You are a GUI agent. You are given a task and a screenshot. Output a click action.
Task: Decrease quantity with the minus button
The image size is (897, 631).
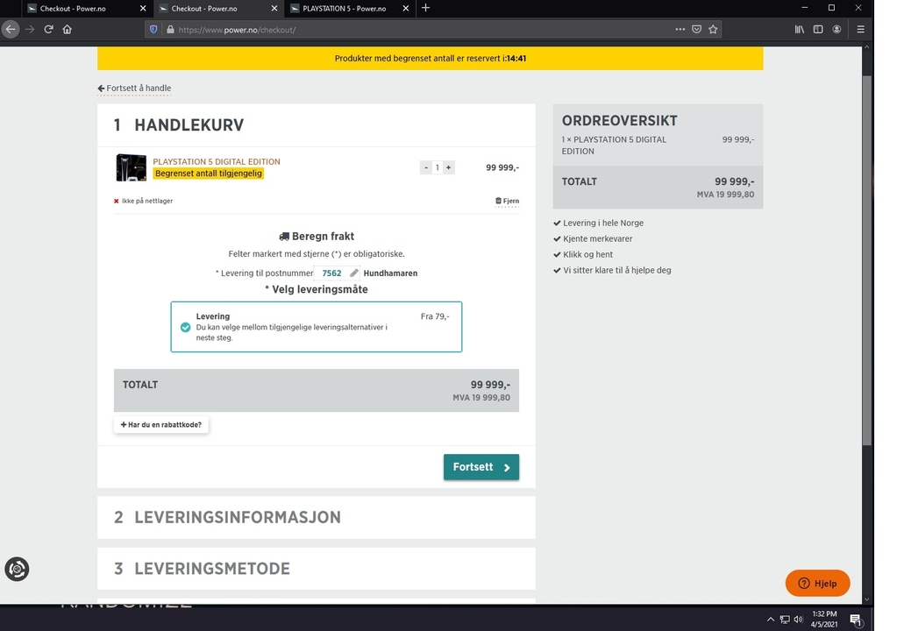coord(425,167)
